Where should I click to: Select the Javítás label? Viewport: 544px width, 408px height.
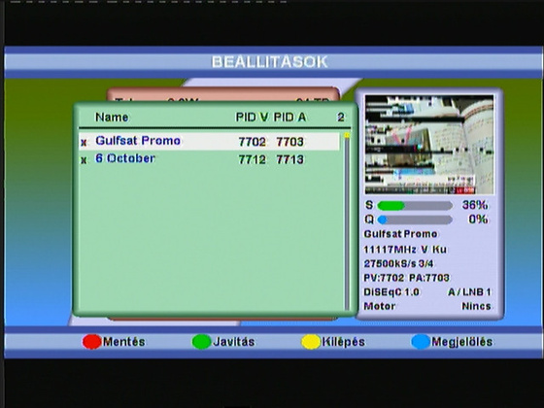(x=234, y=342)
